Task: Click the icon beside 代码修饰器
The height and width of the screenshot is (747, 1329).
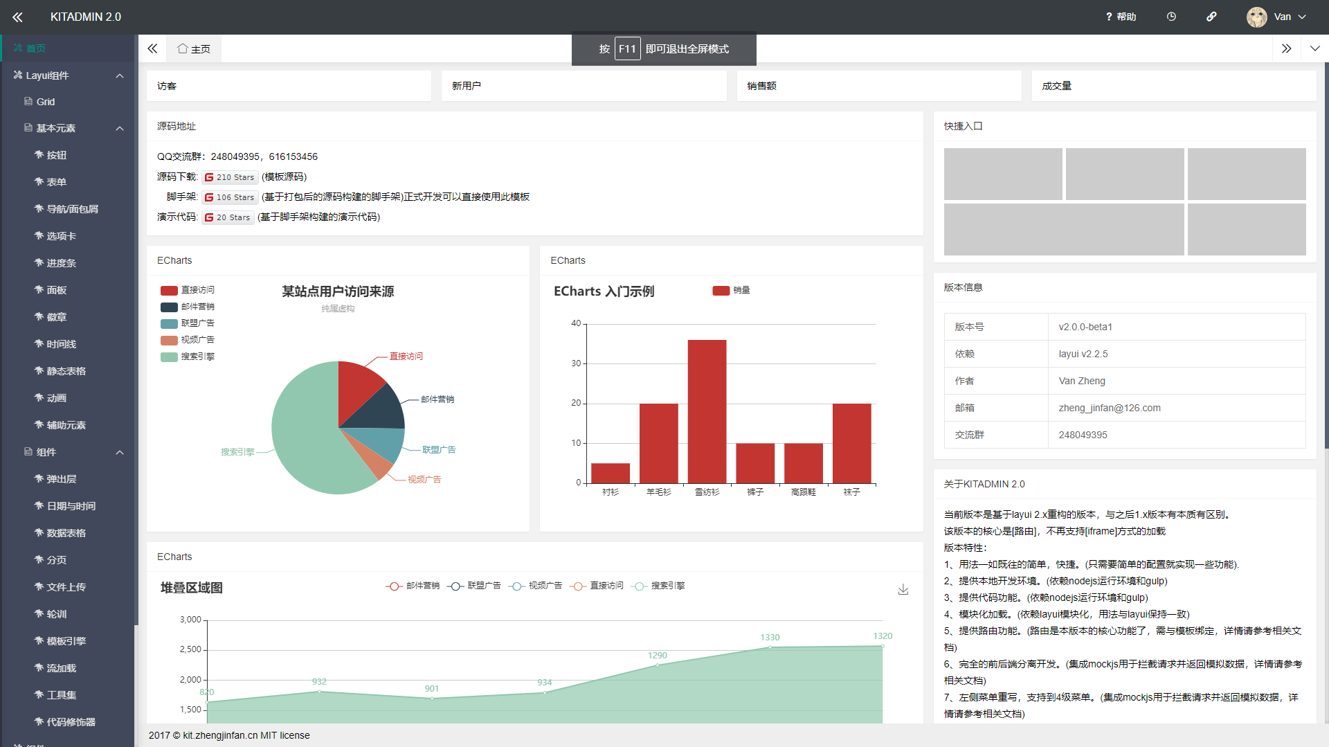Action: 39,721
